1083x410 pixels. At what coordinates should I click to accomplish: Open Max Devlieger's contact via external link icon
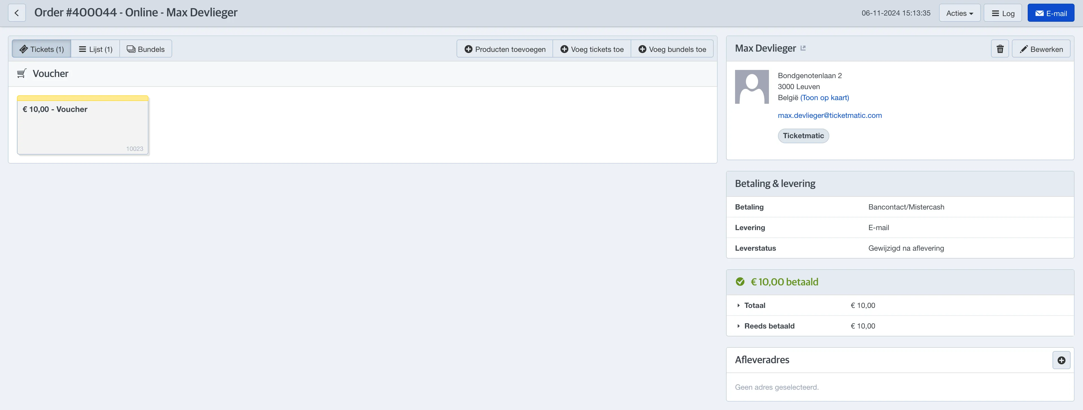(x=803, y=48)
